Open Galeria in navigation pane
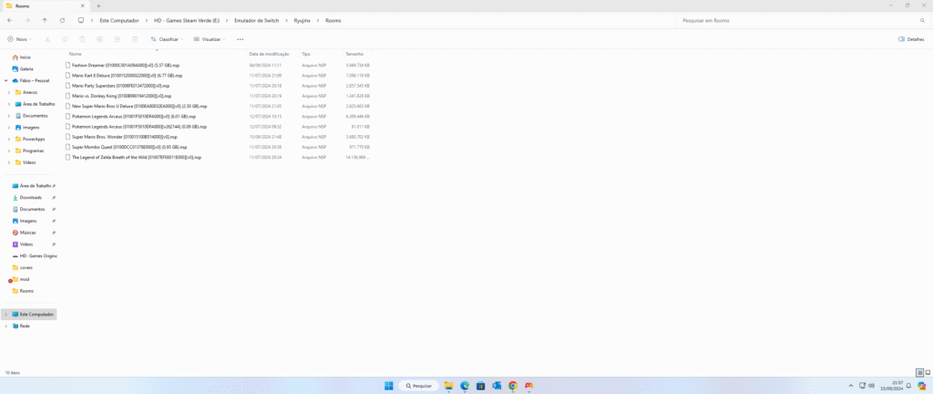933x394 pixels. coord(26,69)
